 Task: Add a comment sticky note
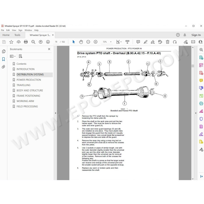(138, 42)
